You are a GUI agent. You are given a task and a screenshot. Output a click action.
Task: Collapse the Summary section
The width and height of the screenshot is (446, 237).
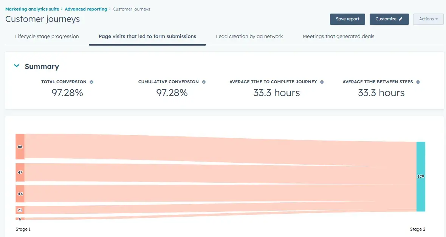click(17, 66)
